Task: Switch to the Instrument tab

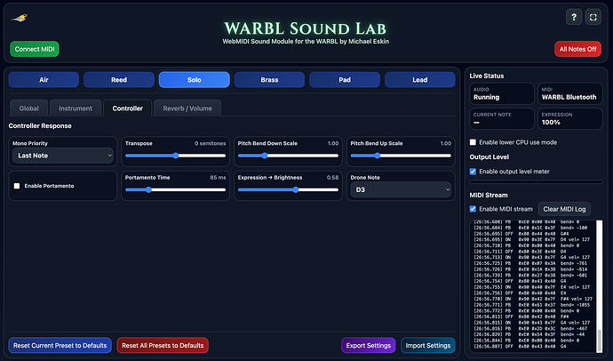Action: pos(76,108)
